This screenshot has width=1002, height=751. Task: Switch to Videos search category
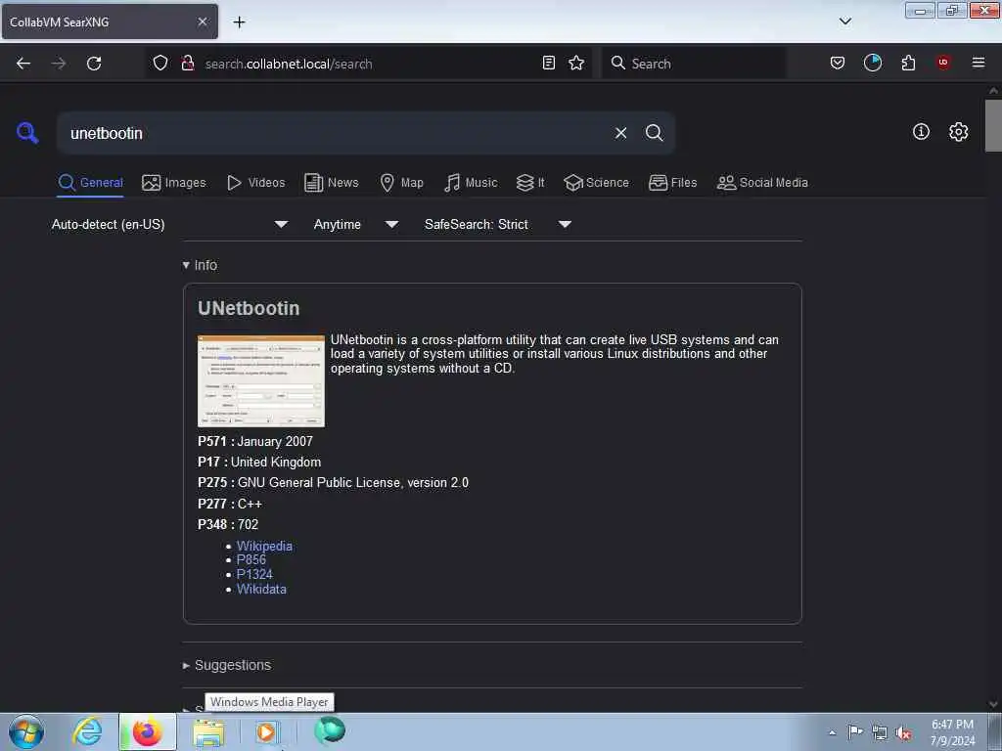click(255, 183)
